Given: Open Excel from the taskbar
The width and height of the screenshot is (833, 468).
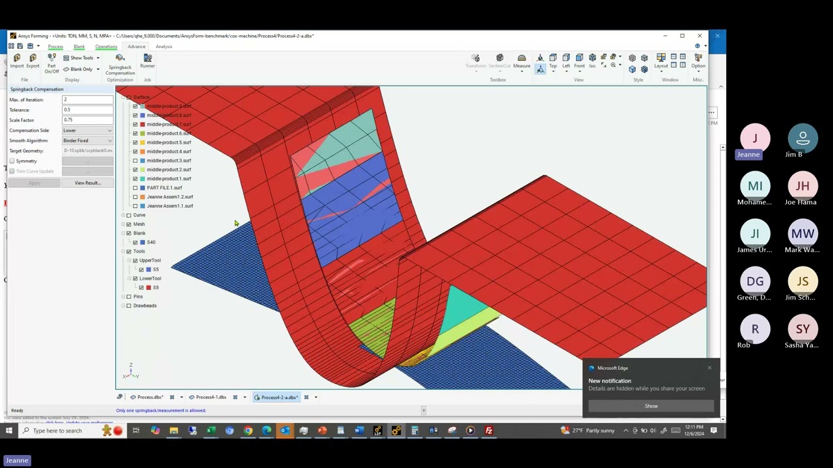Looking at the screenshot, I should (x=211, y=430).
